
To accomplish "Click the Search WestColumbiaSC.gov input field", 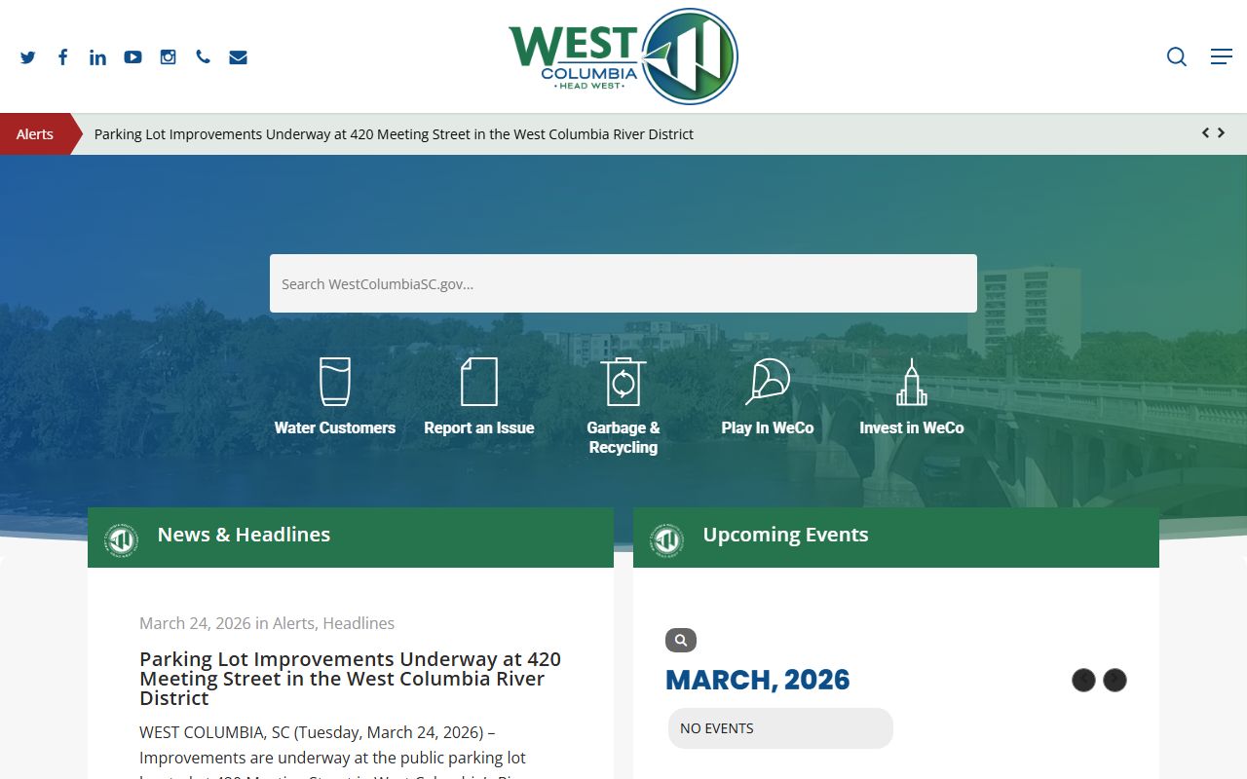I will click(x=623, y=283).
